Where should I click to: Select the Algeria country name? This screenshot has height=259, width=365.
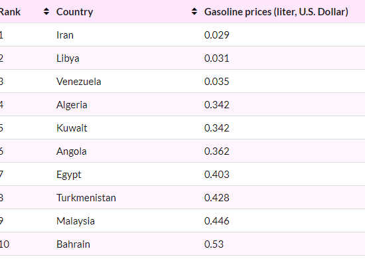pyautogui.click(x=72, y=105)
